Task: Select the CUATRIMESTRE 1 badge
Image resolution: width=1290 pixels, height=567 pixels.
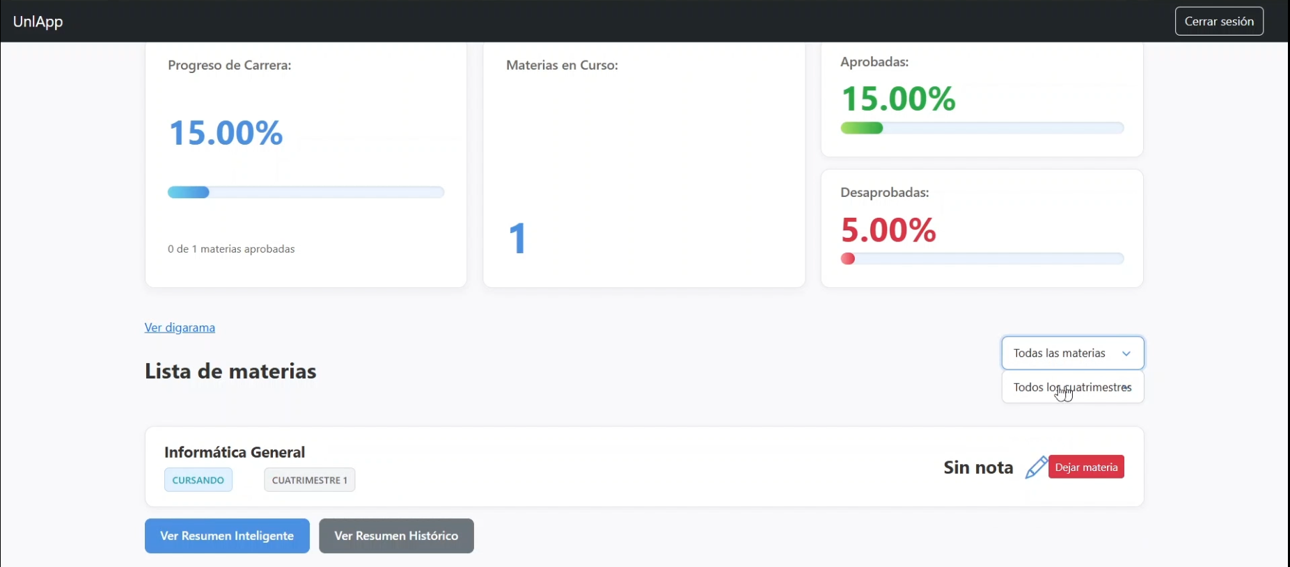Action: click(309, 480)
